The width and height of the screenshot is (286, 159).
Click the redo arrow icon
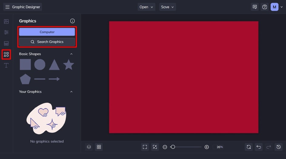pyautogui.click(x=269, y=147)
